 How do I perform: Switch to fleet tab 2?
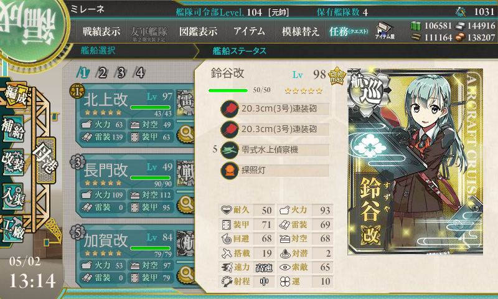tap(102, 73)
